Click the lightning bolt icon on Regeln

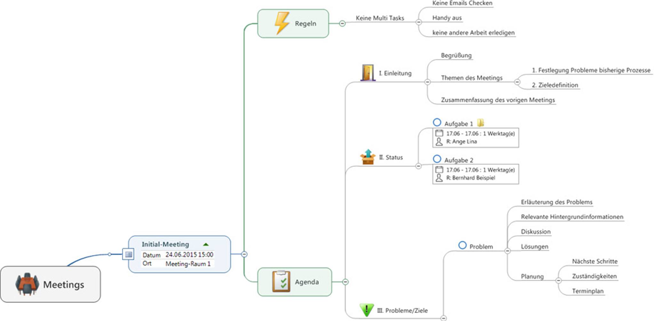282,23
